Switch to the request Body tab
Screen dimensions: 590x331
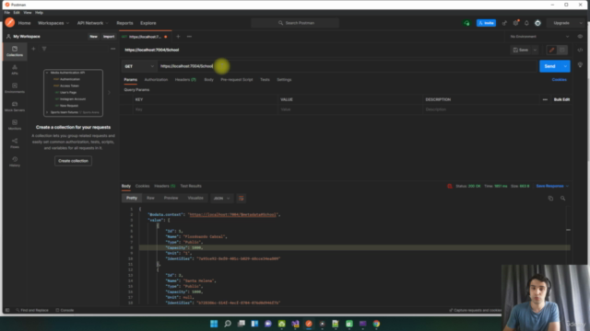pyautogui.click(x=209, y=80)
